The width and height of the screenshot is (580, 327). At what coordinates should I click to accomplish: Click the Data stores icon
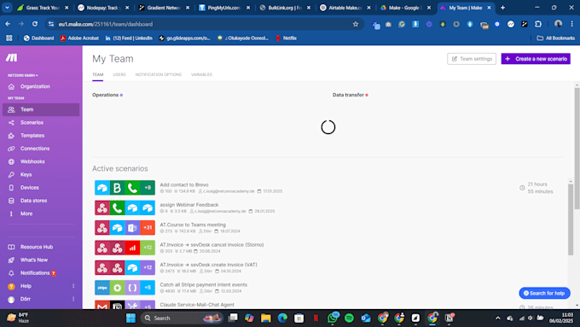(x=11, y=201)
